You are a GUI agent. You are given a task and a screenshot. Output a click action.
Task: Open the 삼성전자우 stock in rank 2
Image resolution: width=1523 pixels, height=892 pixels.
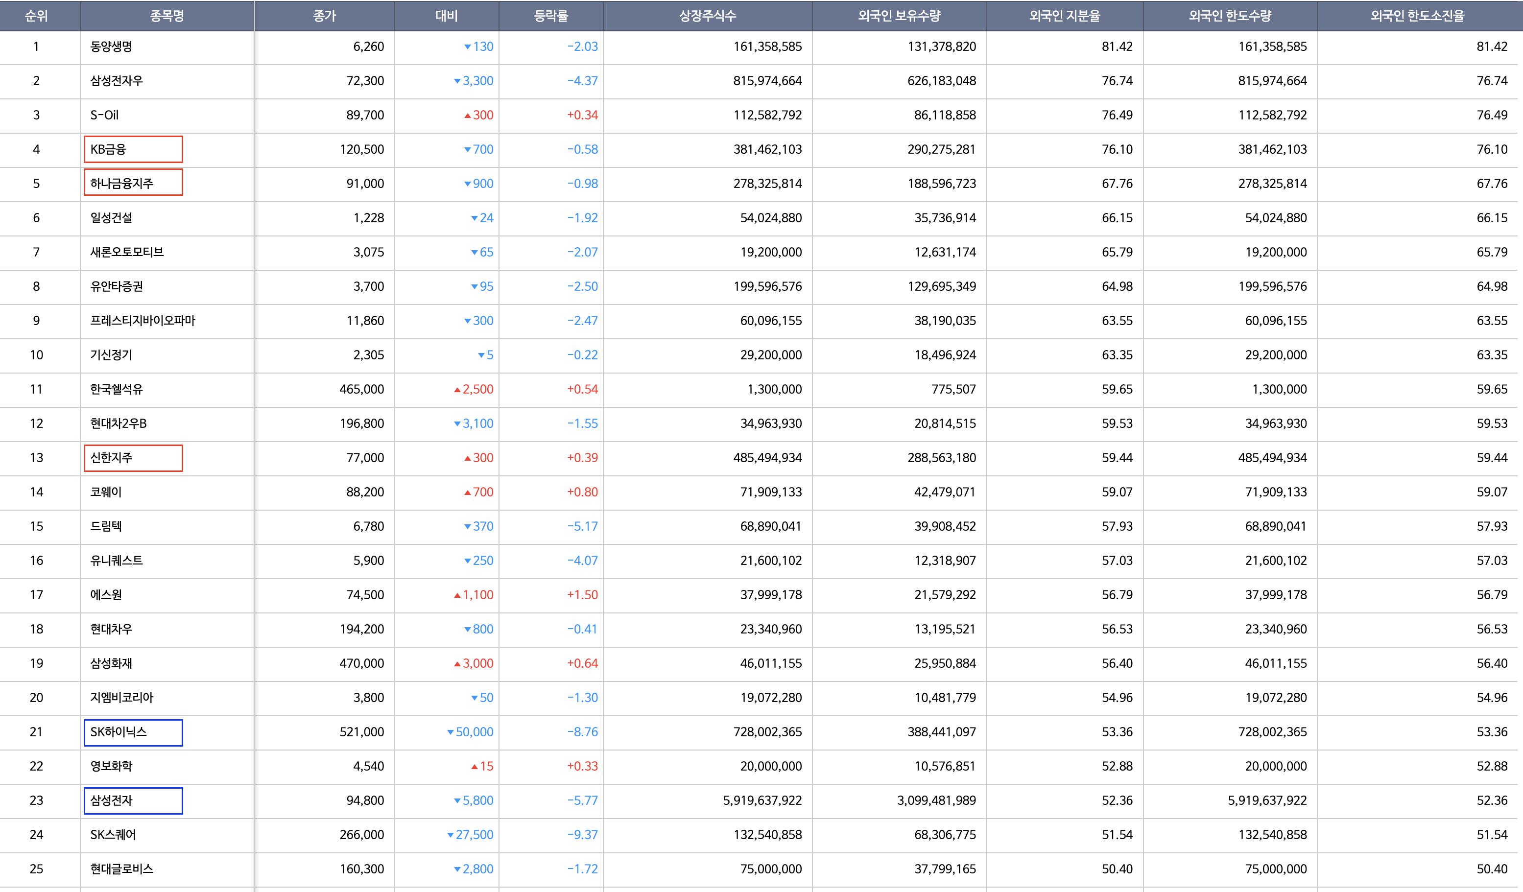tap(117, 81)
